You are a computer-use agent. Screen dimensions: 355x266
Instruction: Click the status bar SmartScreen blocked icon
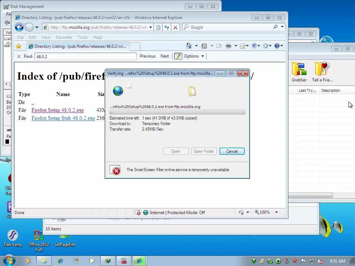[x=137, y=213]
